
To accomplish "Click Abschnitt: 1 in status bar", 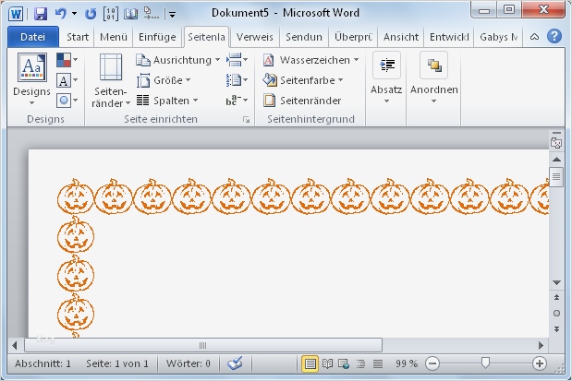I will (x=43, y=363).
